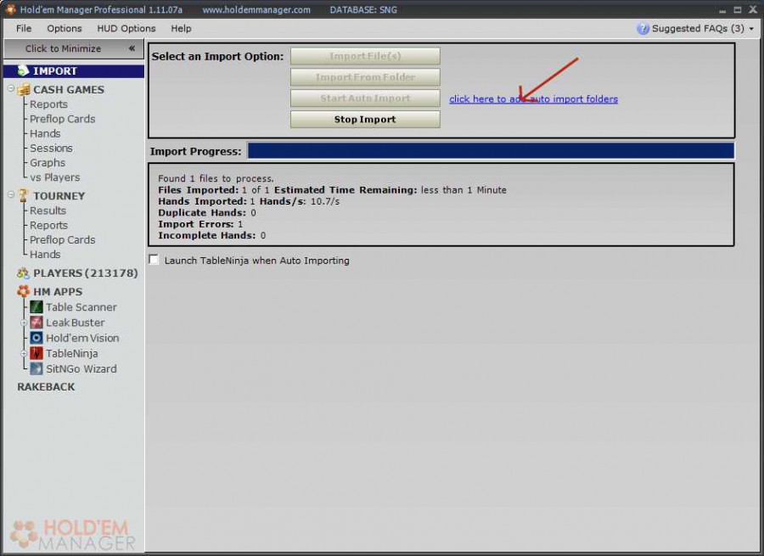Click the Players group icon
The height and width of the screenshot is (556, 764).
(23, 272)
